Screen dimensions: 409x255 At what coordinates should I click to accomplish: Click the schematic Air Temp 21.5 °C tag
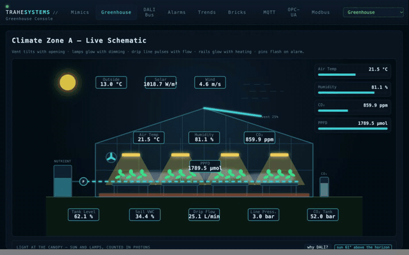tap(149, 138)
